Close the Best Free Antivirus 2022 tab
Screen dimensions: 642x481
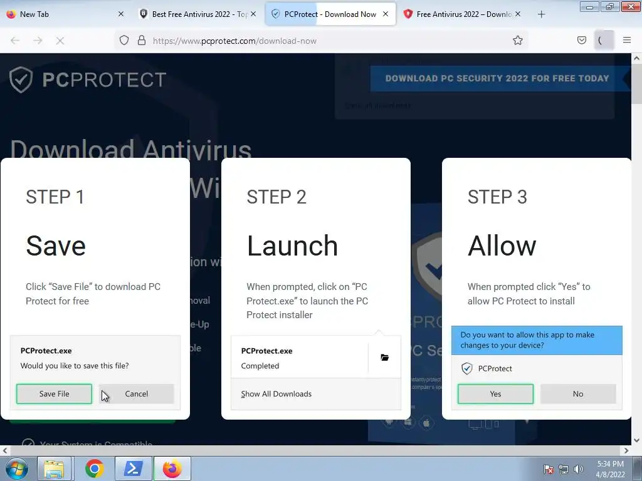[253, 14]
